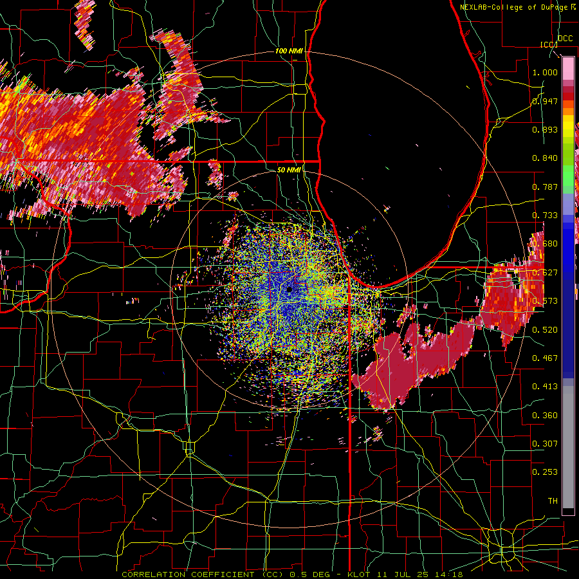
Task: Select the 0.413 scale value
Action: point(545,387)
